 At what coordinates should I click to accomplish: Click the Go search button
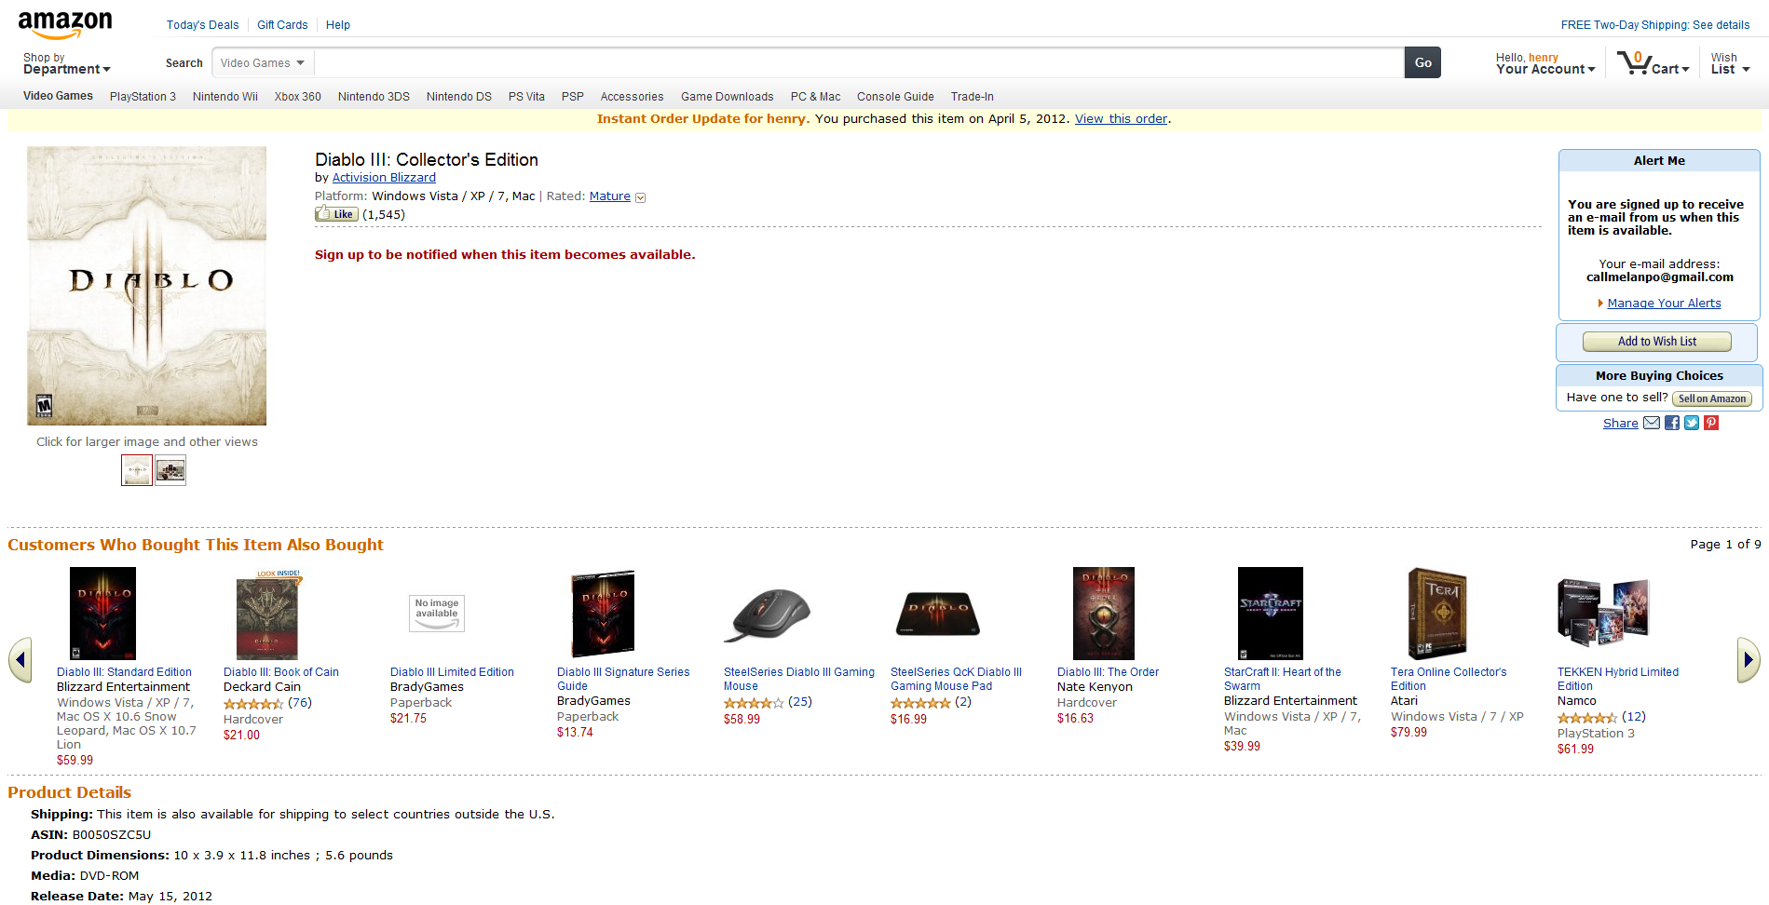point(1422,62)
